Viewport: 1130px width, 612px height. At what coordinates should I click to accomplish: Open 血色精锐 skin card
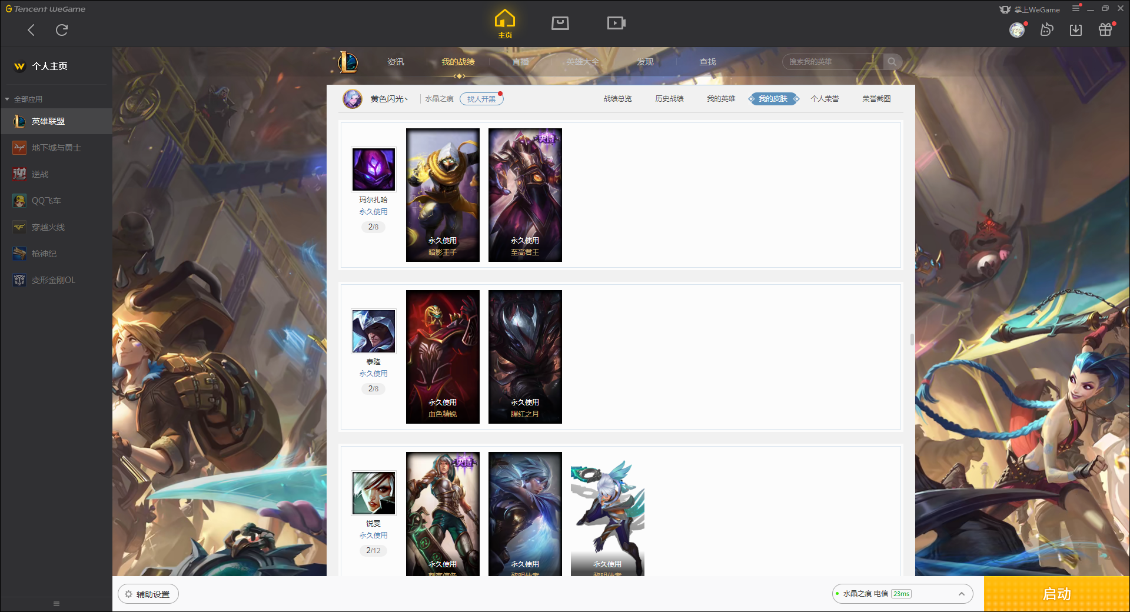[443, 357]
